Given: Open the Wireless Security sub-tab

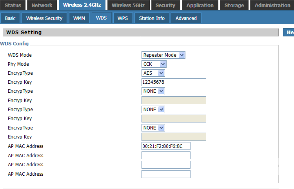Looking at the screenshot, I should pyautogui.click(x=44, y=18).
